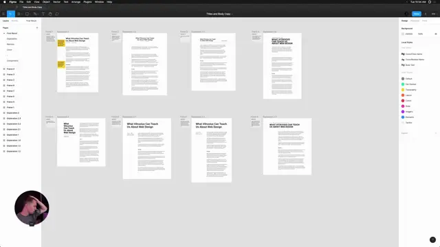Toggle background color visibility eye
440x247 pixels.
pos(436,34)
